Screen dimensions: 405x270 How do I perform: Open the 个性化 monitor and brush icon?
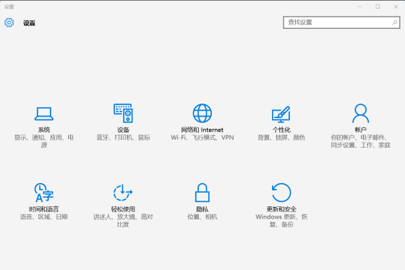point(281,114)
